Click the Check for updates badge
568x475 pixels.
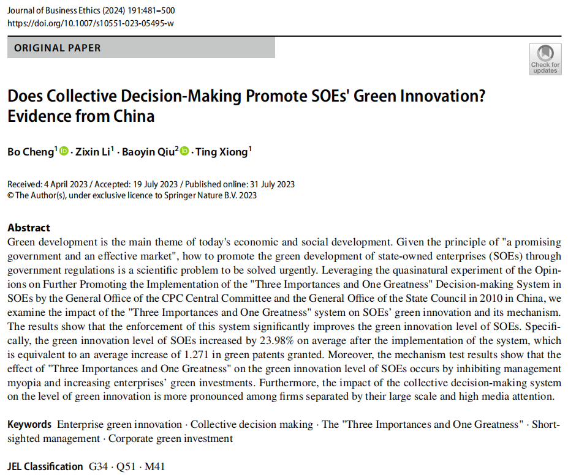pos(545,59)
